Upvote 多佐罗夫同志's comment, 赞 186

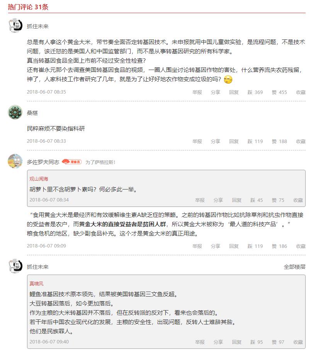click(x=279, y=246)
